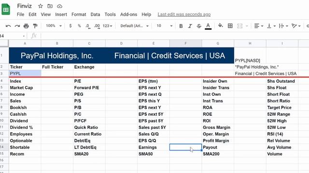The image size is (309, 173).
Task: Open the move to folder icon
Action: (x=50, y=6)
